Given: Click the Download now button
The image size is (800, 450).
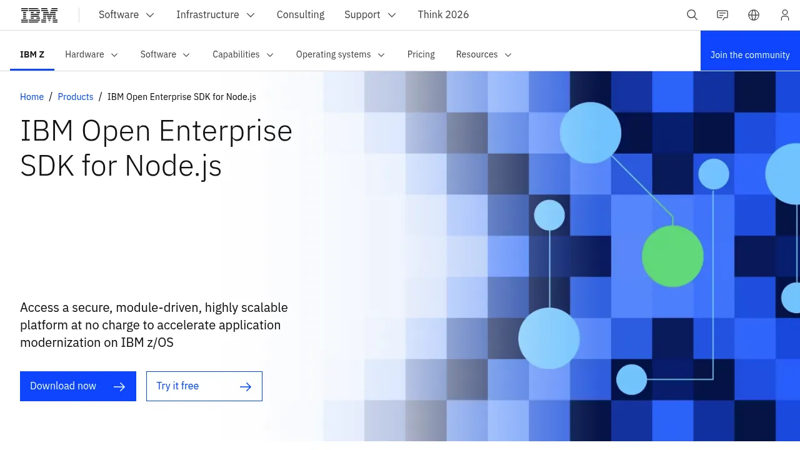Looking at the screenshot, I should click(78, 386).
